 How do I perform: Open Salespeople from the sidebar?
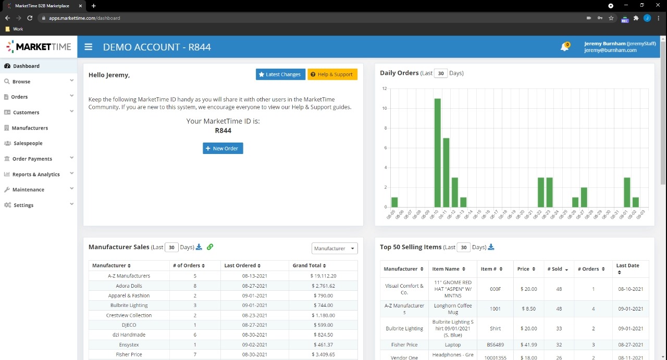39,143
